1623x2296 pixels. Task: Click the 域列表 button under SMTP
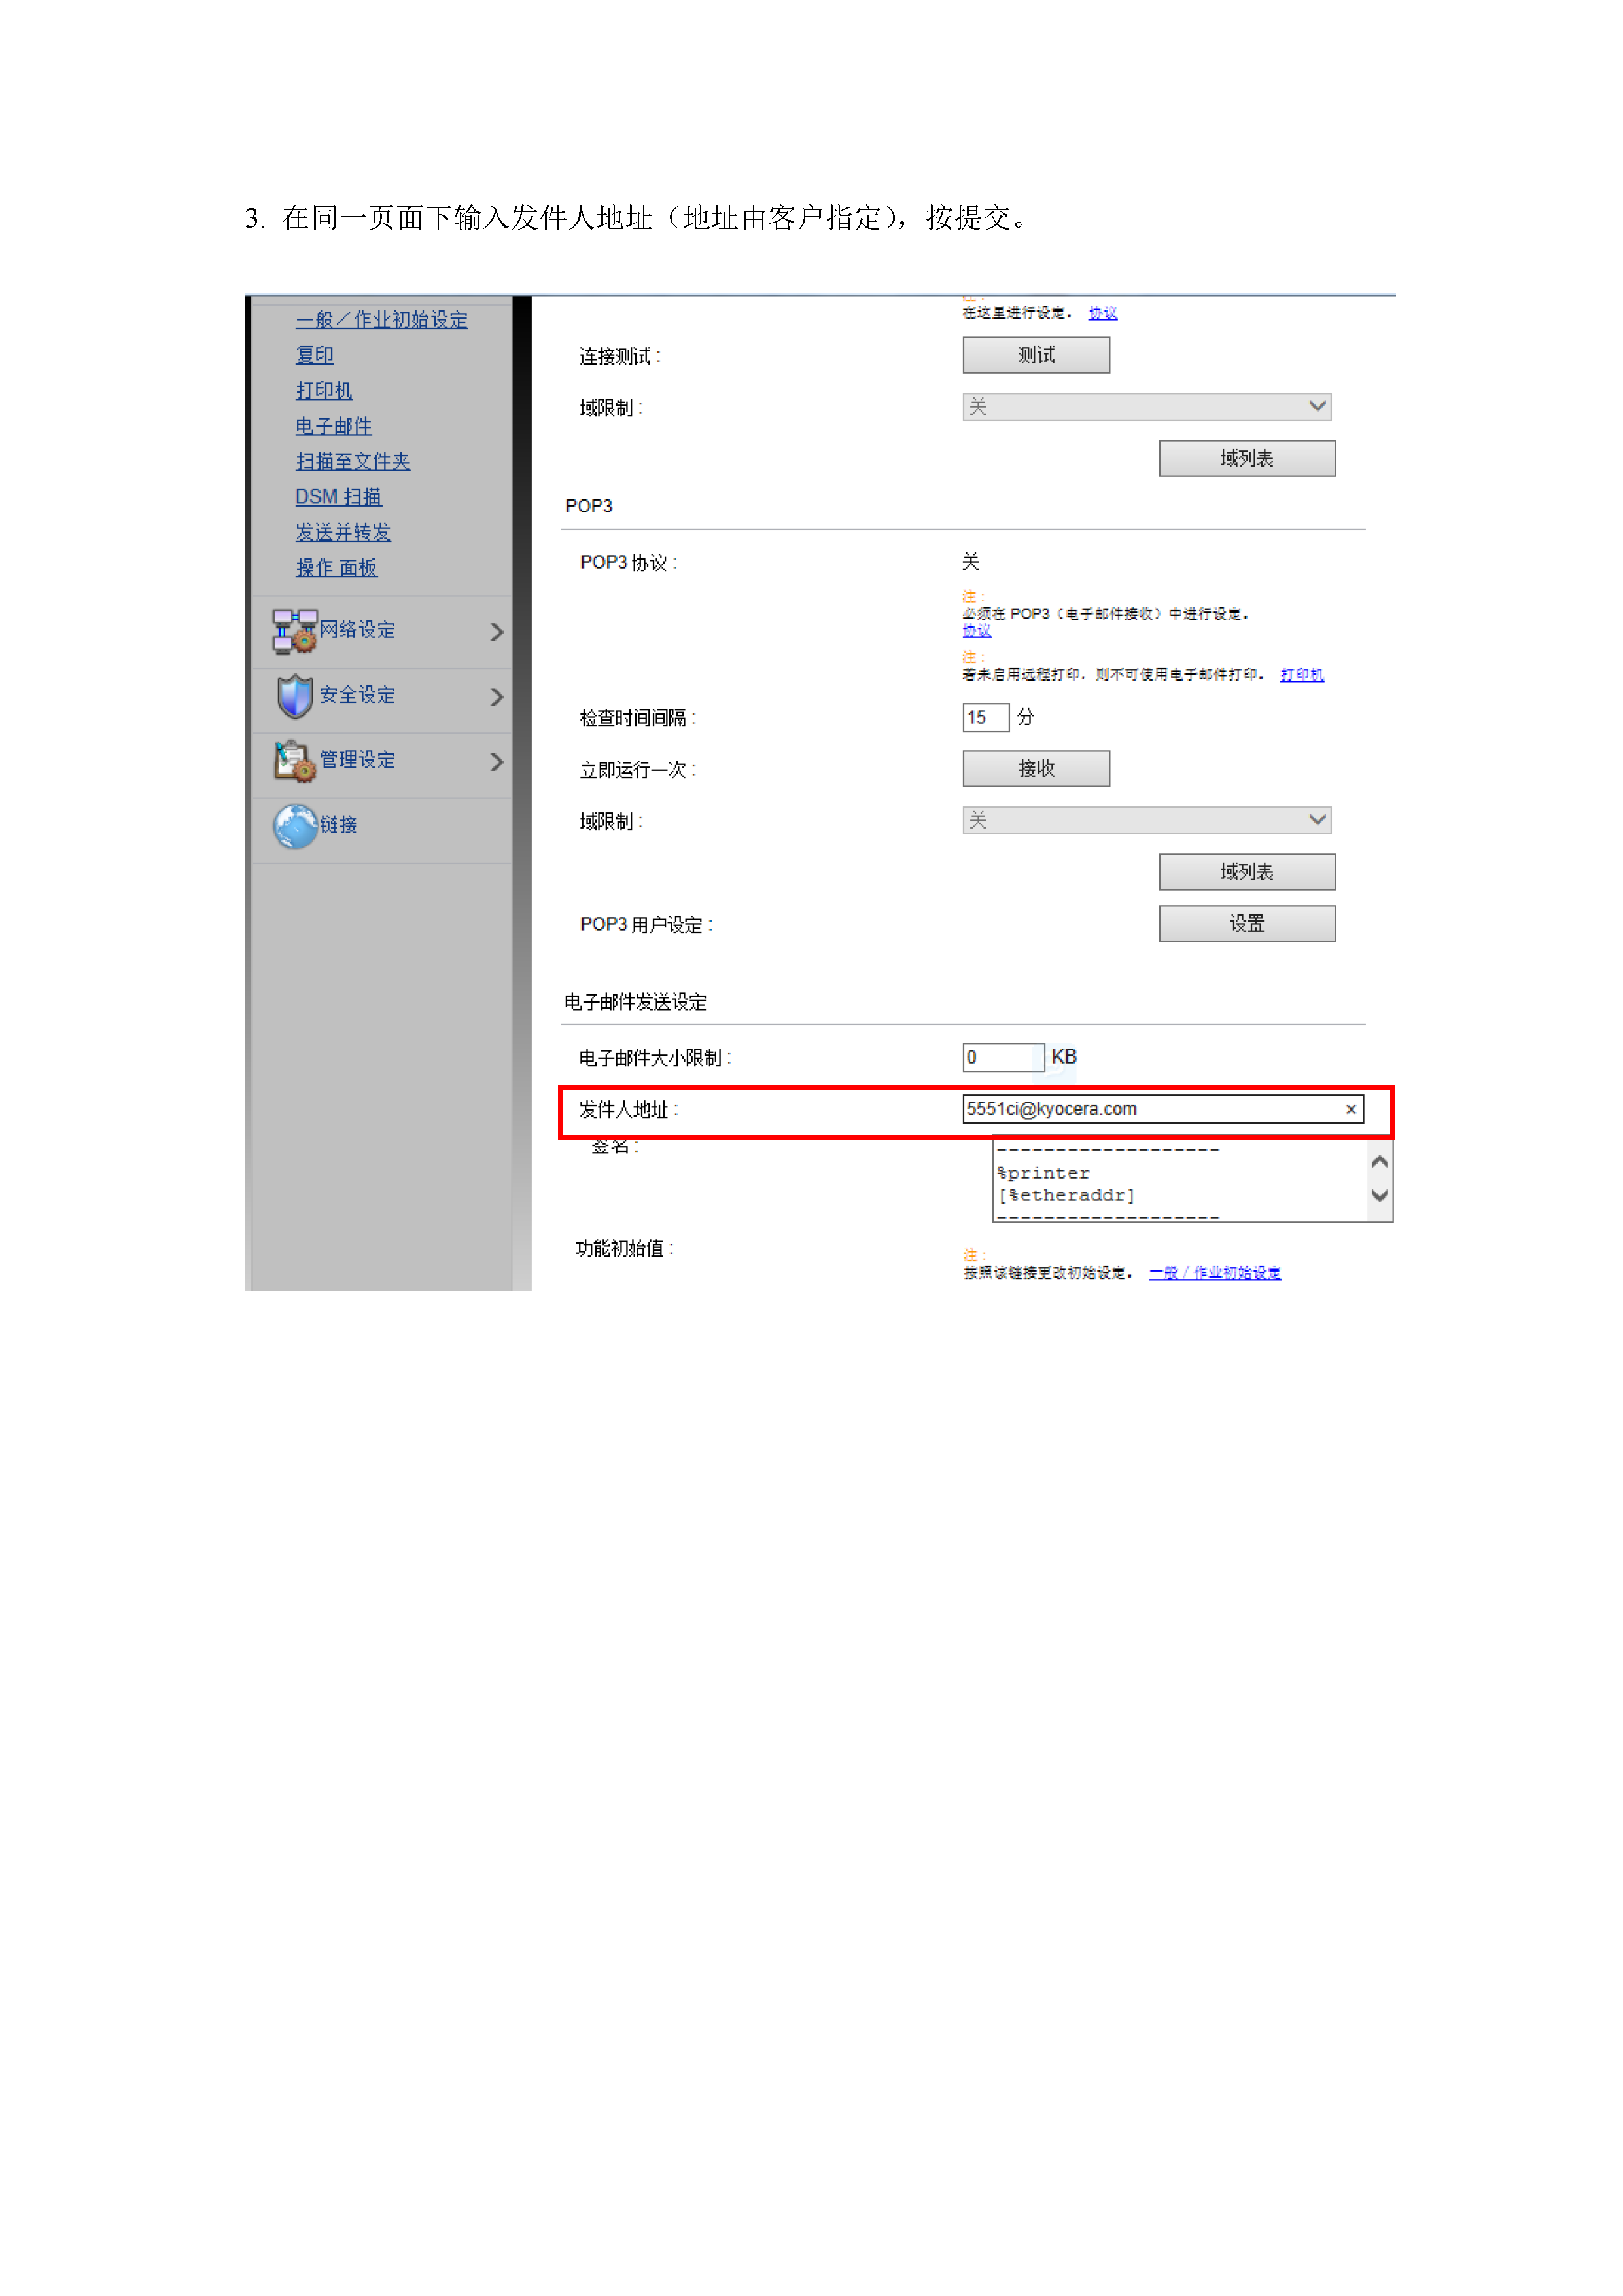[x=1246, y=458]
